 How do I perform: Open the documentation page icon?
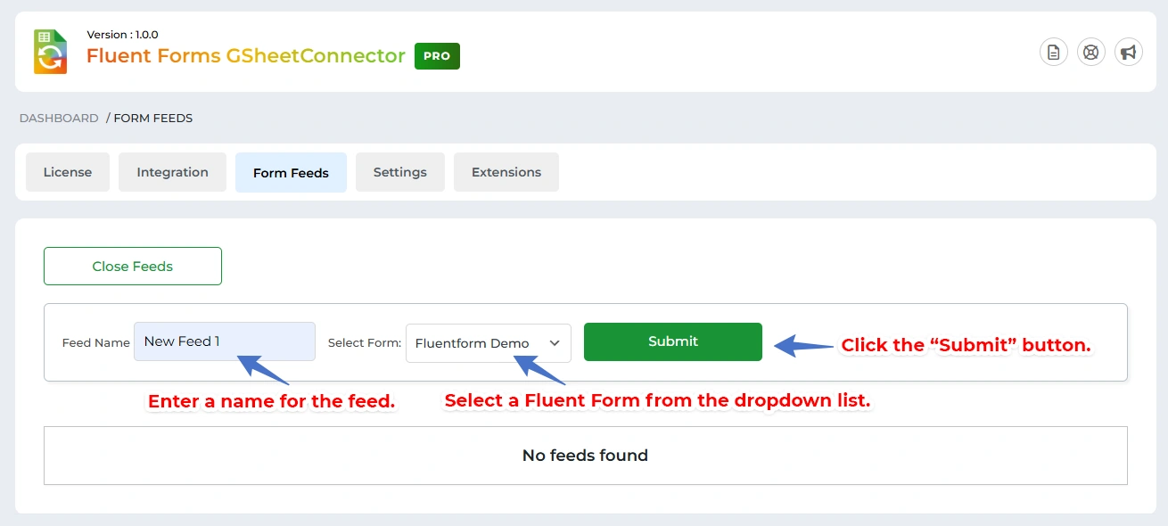point(1054,52)
